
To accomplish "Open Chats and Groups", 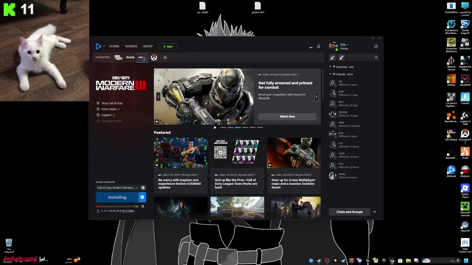I will coord(349,212).
